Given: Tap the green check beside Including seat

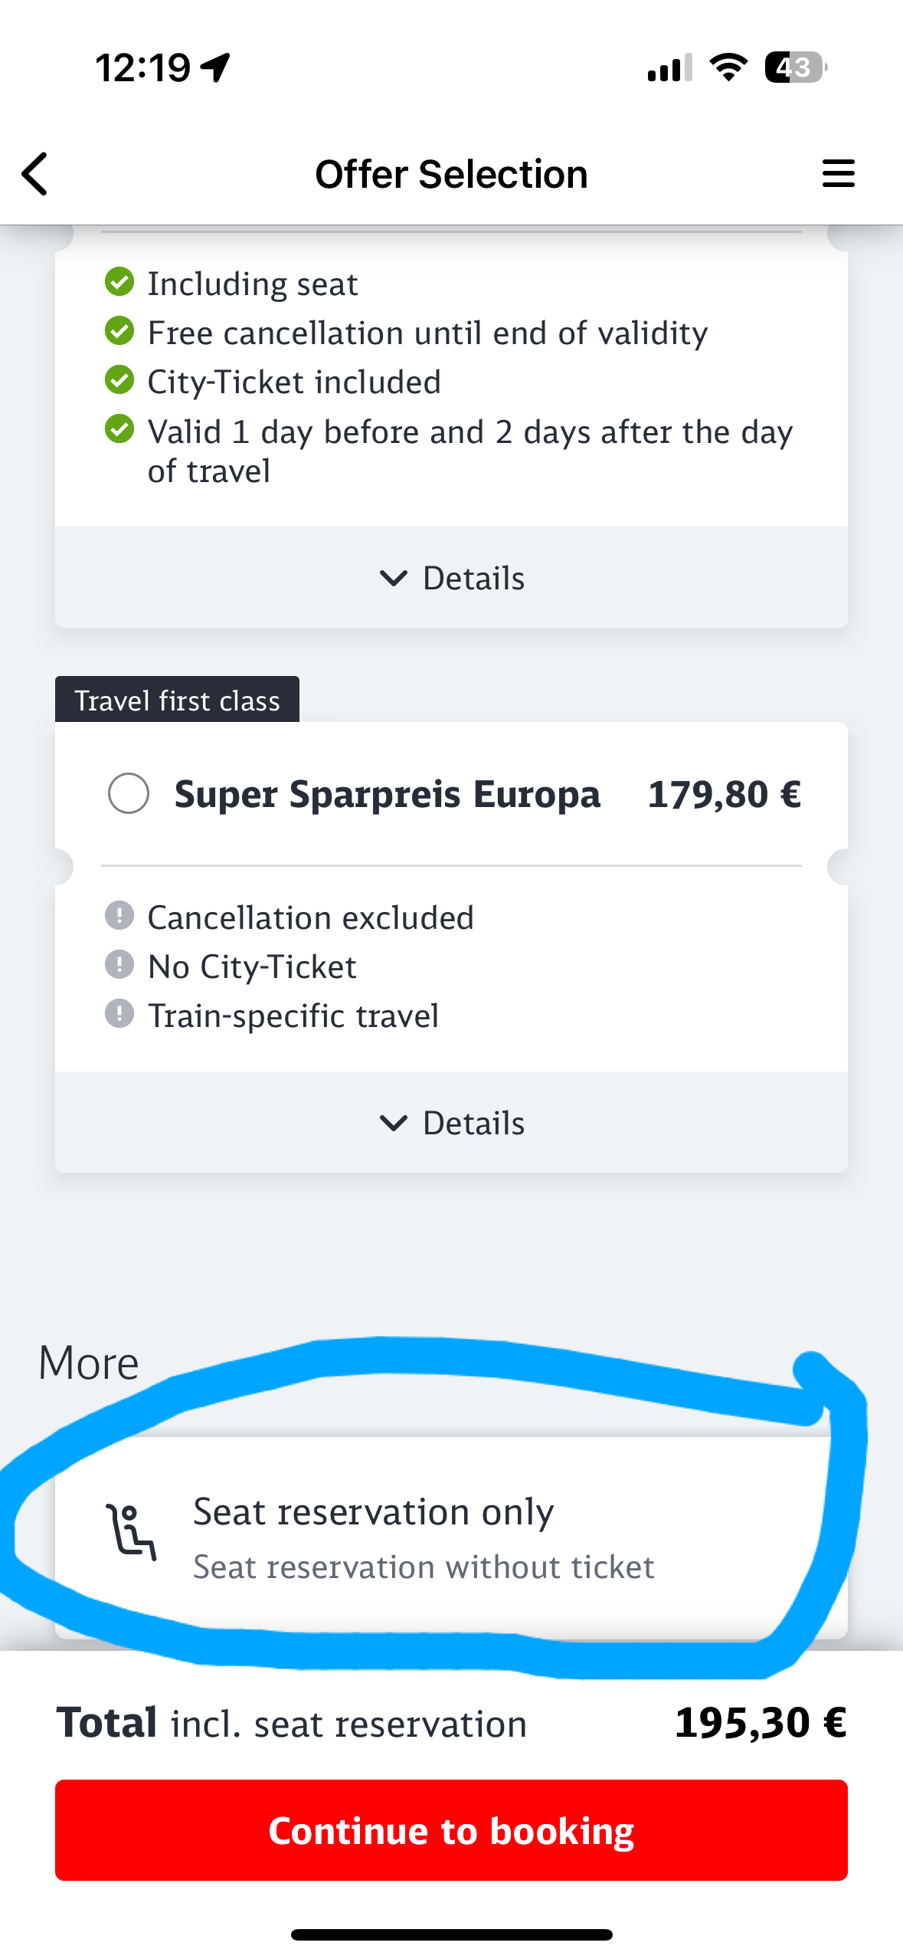Looking at the screenshot, I should click(x=119, y=282).
